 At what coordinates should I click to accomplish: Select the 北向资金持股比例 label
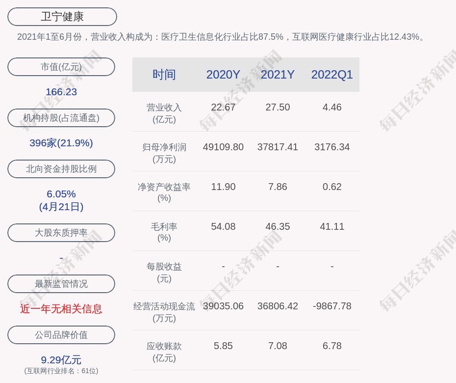point(61,169)
